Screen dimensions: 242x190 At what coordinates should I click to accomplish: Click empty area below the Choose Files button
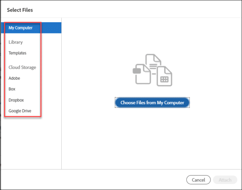click(152, 137)
